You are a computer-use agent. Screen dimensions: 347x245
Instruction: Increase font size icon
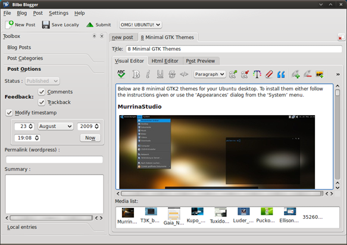[233, 75]
